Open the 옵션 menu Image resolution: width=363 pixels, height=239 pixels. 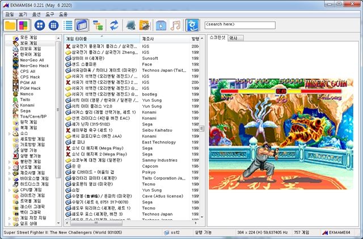[x=36, y=14]
